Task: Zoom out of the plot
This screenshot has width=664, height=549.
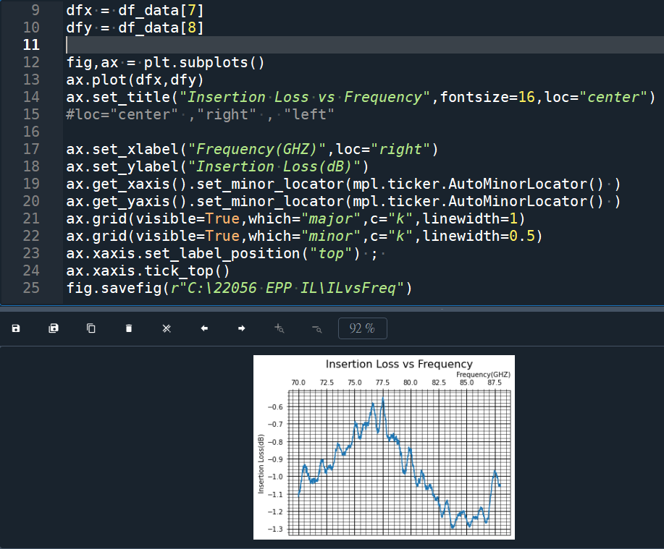Action: (x=316, y=328)
